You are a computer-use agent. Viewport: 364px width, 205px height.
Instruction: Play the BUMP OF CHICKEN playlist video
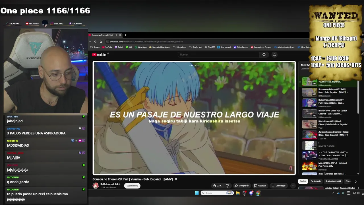point(309,145)
